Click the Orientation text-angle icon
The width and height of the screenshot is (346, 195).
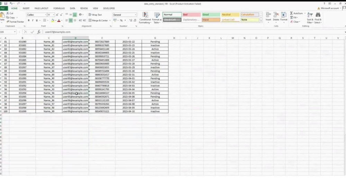81,15
